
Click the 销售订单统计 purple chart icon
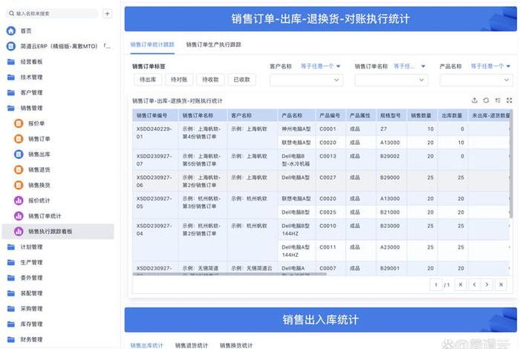pos(19,216)
